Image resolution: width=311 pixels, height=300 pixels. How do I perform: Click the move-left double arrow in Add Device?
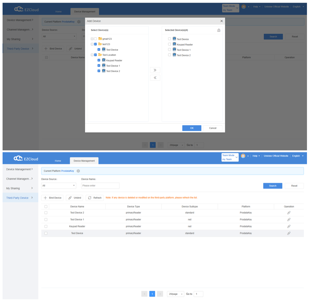[x=155, y=78]
